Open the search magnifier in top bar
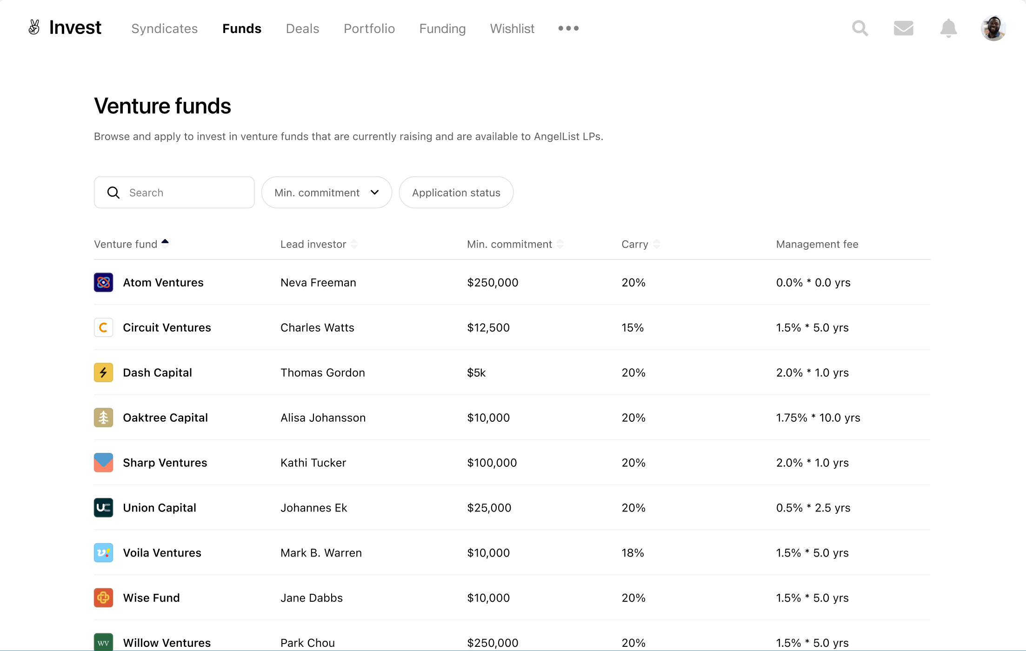Screen dimensions: 1026x651 point(860,28)
